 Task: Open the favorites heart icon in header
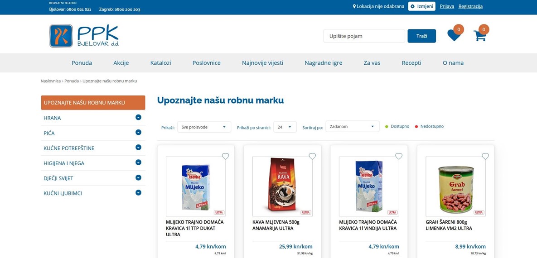coord(454,35)
